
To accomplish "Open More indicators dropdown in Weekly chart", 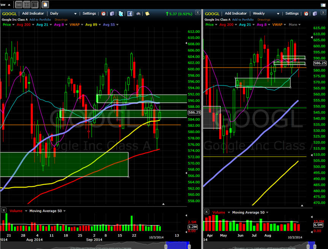I will click(295, 25).
